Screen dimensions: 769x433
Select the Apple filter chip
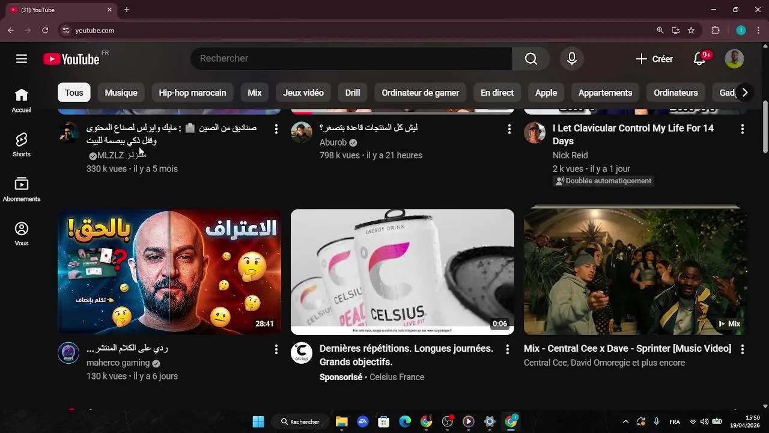pos(546,93)
